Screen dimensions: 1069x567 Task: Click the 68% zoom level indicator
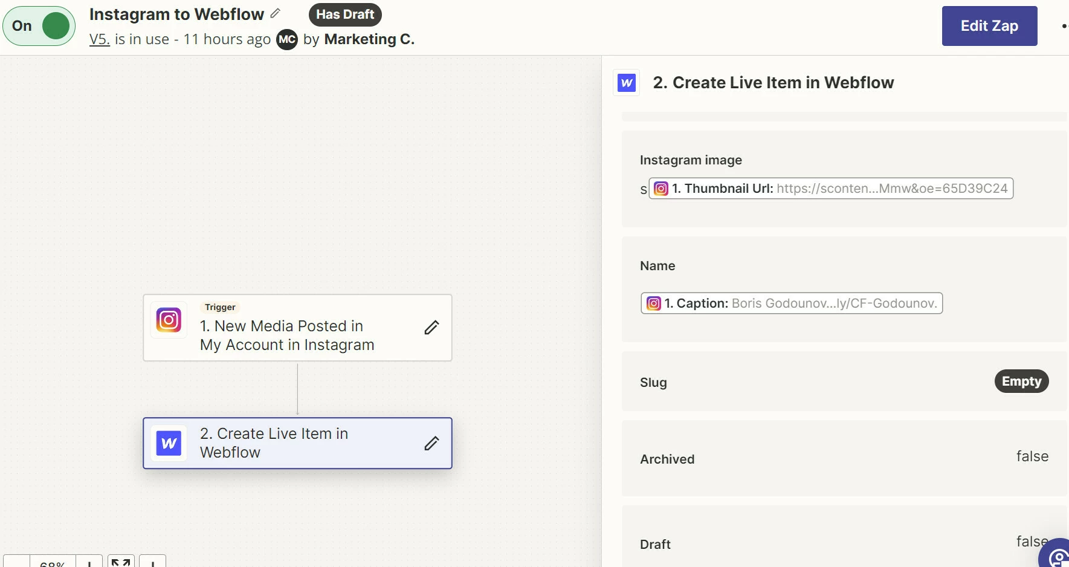tap(53, 562)
